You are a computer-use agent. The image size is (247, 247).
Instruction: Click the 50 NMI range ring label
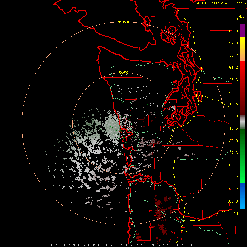[x=123, y=72]
